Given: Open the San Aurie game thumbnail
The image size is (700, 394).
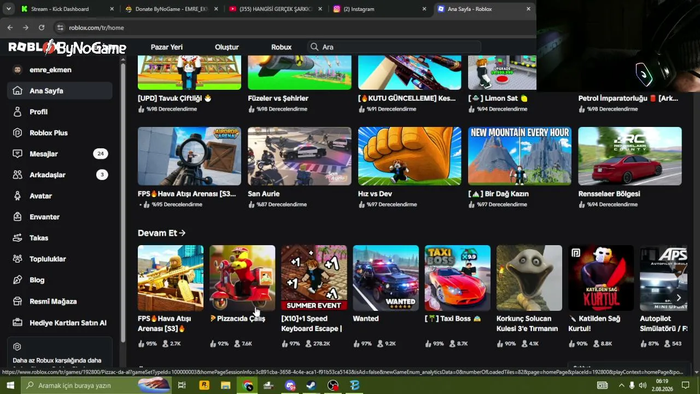Looking at the screenshot, I should coord(300,157).
